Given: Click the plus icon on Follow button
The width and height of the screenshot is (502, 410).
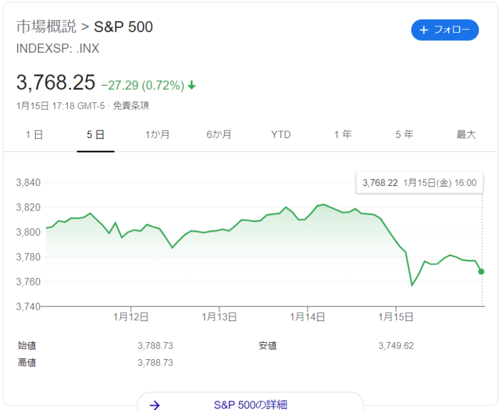Looking at the screenshot, I should pos(424,30).
